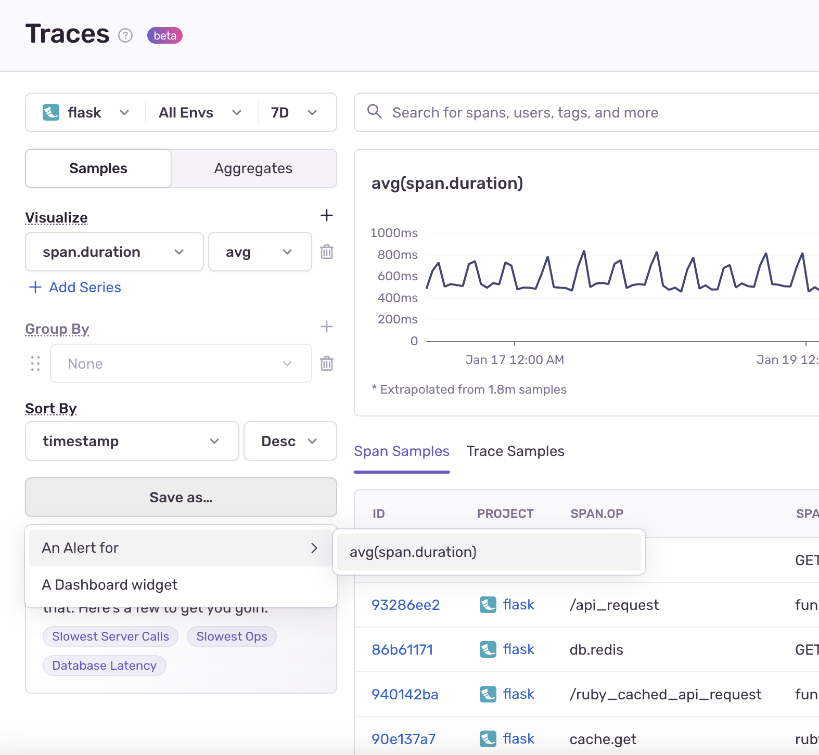
Task: Click the help question mark icon beside Traces
Action: [125, 35]
